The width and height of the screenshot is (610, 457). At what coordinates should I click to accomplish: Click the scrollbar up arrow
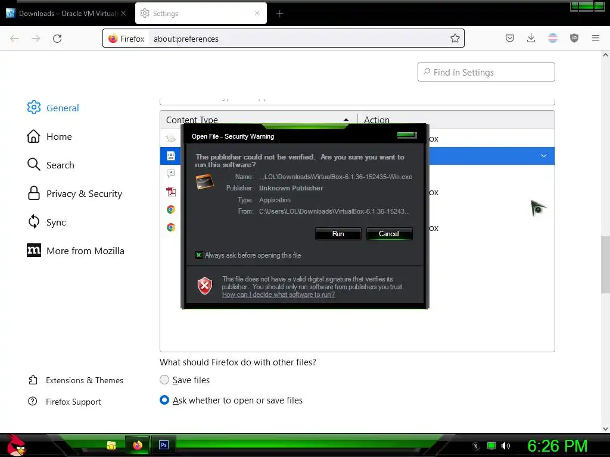[x=605, y=55]
